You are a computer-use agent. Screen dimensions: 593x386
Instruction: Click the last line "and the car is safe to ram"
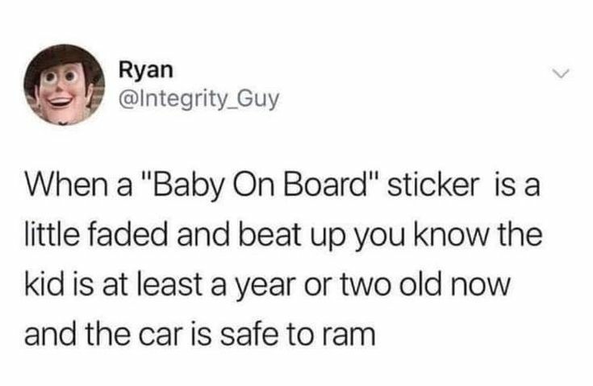click(x=200, y=334)
